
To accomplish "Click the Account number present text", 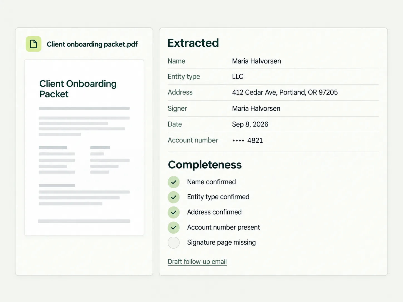I will pyautogui.click(x=223, y=227).
